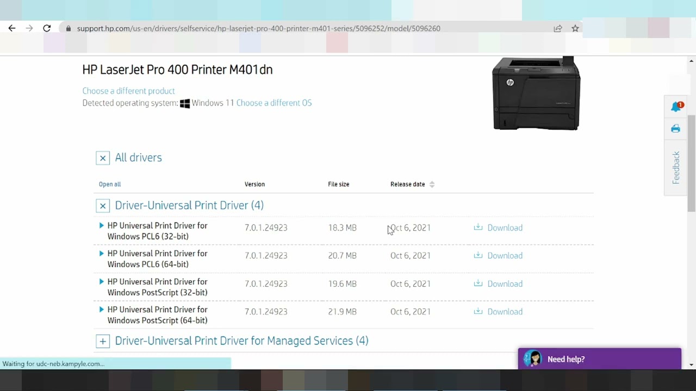Collapse Driver-Universal Print Driver (4) group

pyautogui.click(x=103, y=206)
